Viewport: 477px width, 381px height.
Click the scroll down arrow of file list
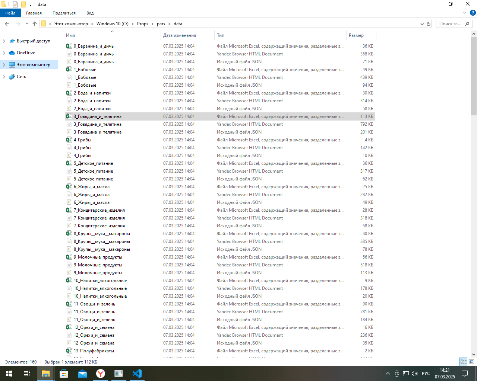coord(474,355)
